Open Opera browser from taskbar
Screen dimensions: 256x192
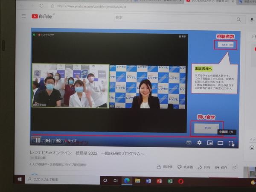click(181, 181)
